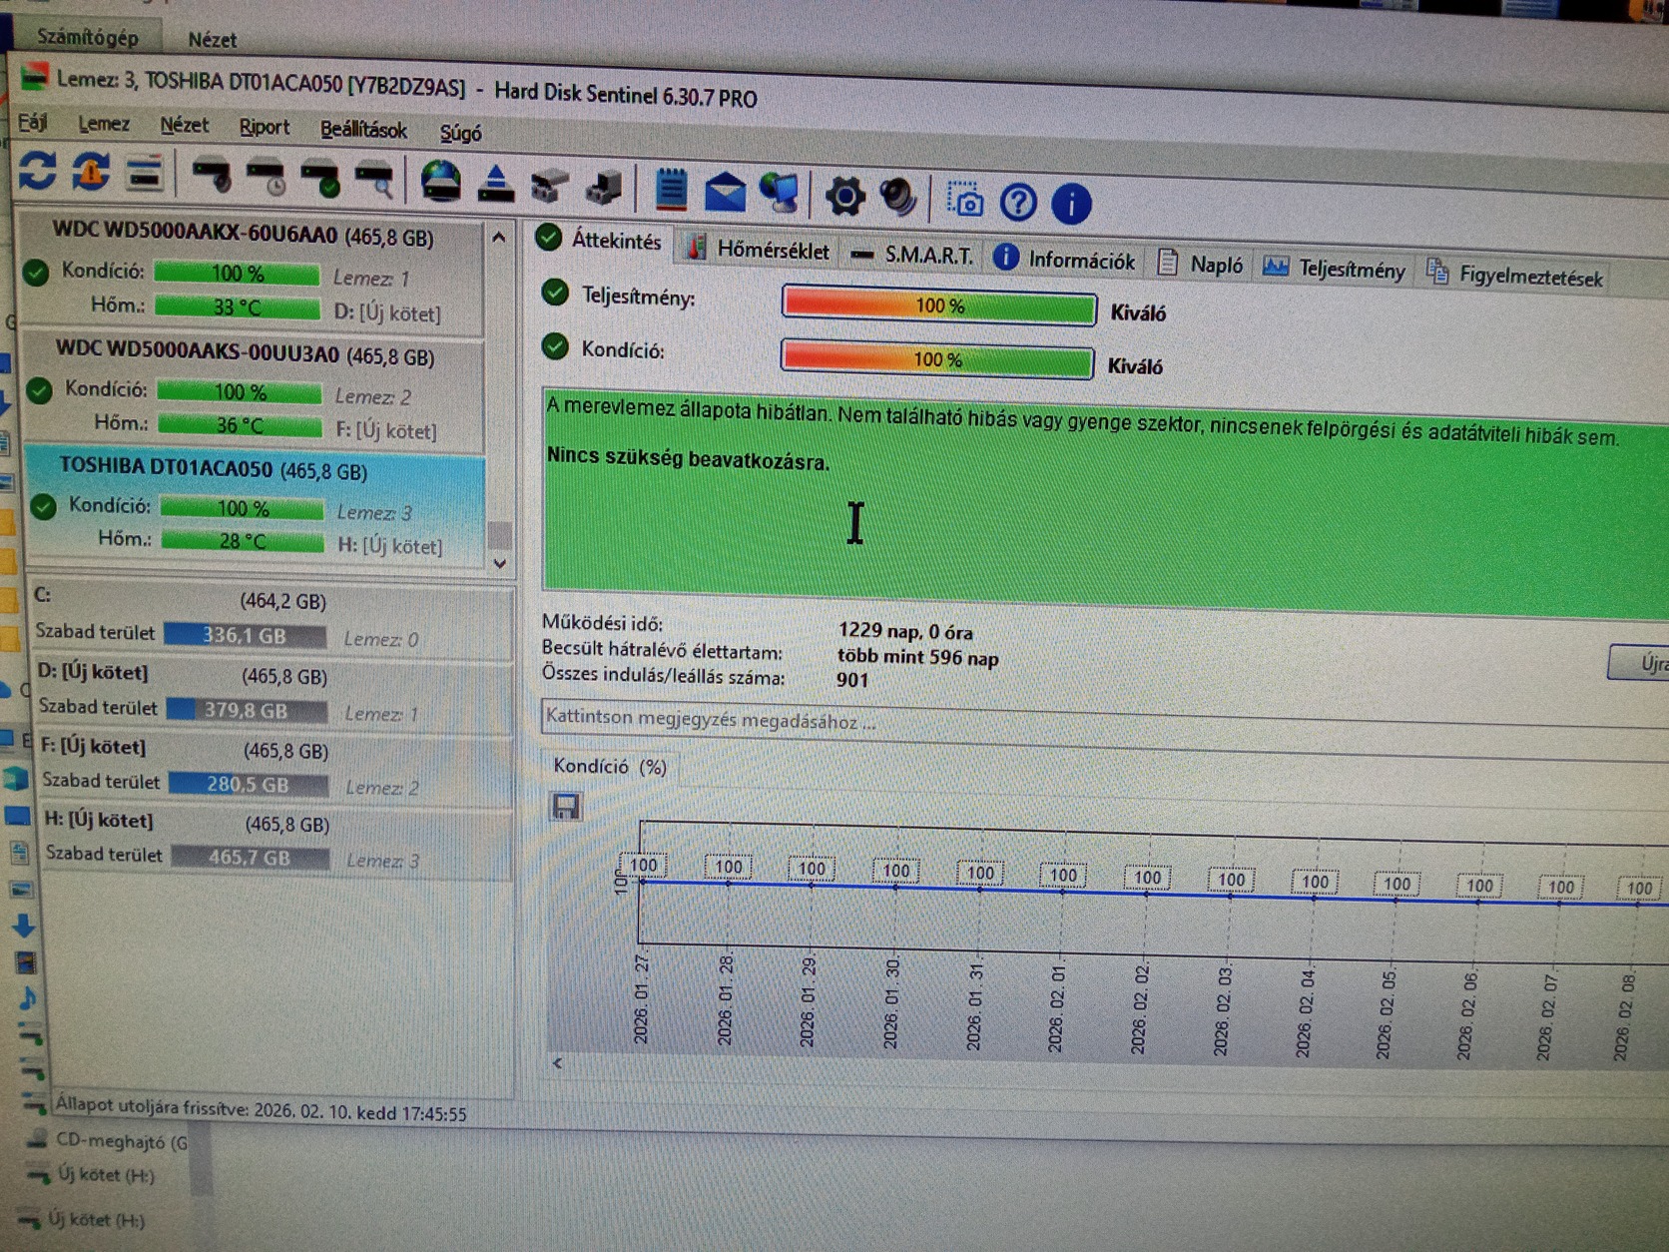Image resolution: width=1669 pixels, height=1252 pixels.
Task: Open the Nézet menu in Hard Disk Sentinel
Action: 184,126
